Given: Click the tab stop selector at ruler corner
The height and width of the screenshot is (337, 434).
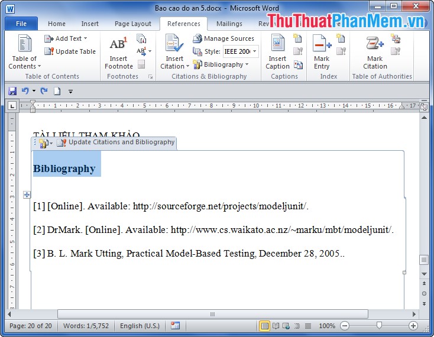Looking at the screenshot, I should pyautogui.click(x=12, y=106).
